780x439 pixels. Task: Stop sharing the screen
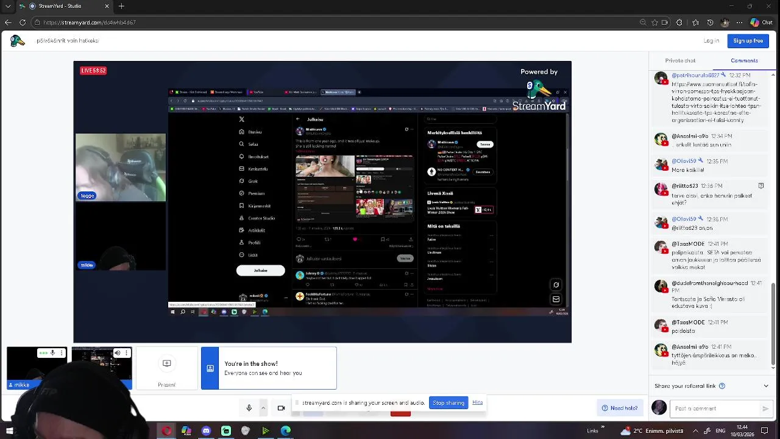[448, 403]
